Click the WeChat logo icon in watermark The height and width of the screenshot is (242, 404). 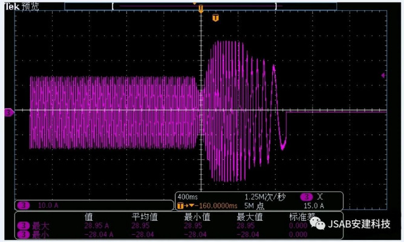pos(318,224)
